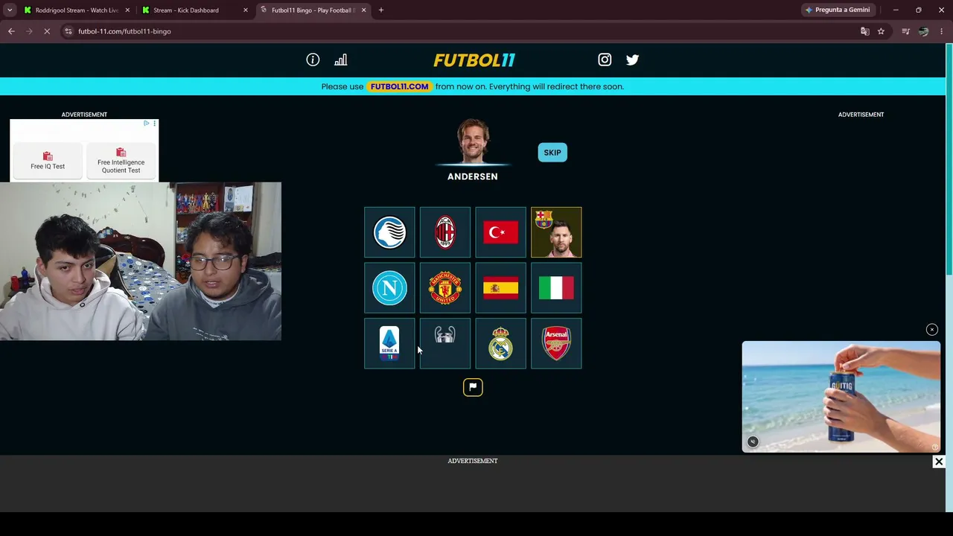Image resolution: width=953 pixels, height=536 pixels.
Task: Translate this page icon
Action: coord(864,31)
